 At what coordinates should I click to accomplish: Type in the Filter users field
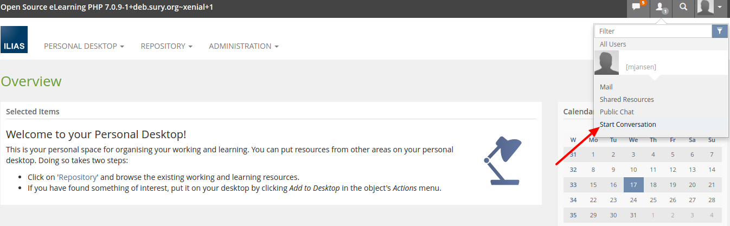click(653, 31)
